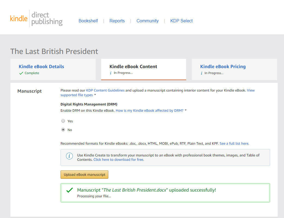Open the KDP Content Guidelines link
The height and width of the screenshot is (218, 284).
105,90
